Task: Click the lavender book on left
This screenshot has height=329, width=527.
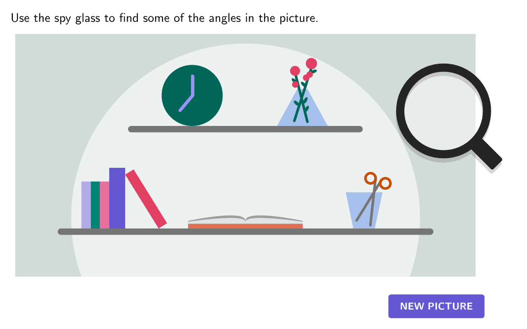Action: (86, 205)
